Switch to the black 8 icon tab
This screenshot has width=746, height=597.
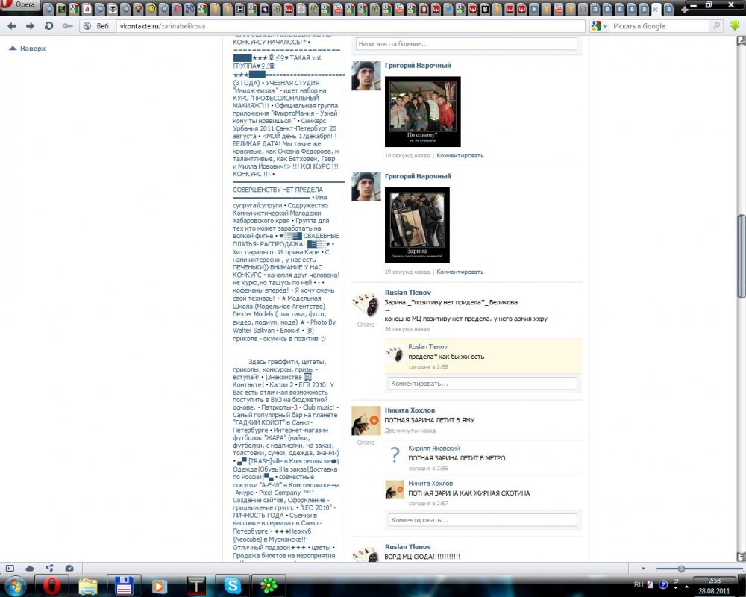[485, 9]
